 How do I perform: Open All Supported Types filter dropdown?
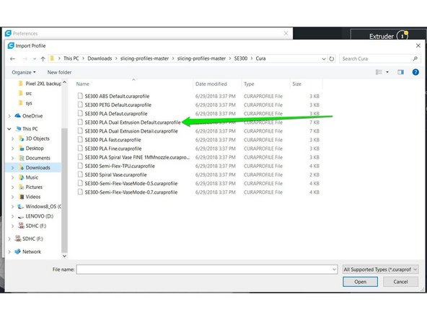pyautogui.click(x=380, y=270)
